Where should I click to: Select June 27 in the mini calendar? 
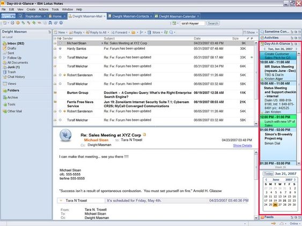280,205
